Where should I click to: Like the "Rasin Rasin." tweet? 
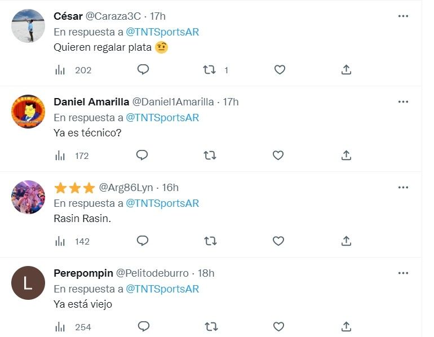(278, 241)
